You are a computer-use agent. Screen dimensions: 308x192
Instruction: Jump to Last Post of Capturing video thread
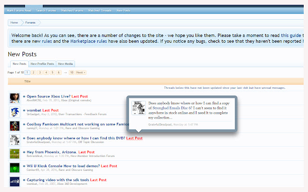[x=98, y=180]
